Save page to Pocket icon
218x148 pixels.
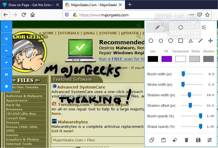click(x=200, y=15)
